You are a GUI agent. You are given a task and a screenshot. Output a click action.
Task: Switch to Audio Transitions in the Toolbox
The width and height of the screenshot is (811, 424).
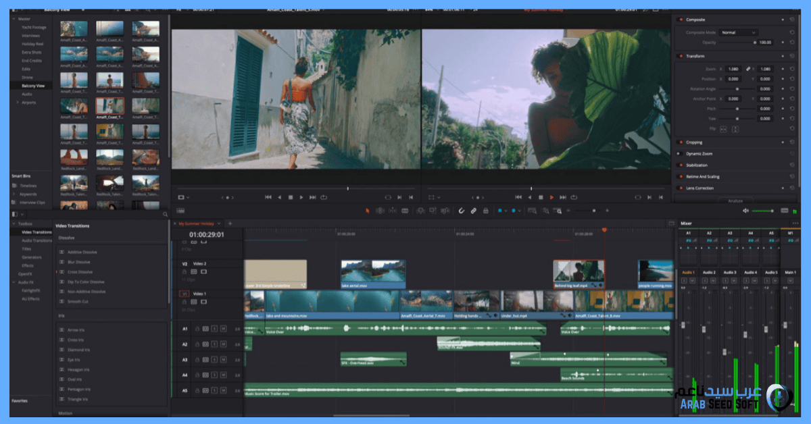pos(39,239)
